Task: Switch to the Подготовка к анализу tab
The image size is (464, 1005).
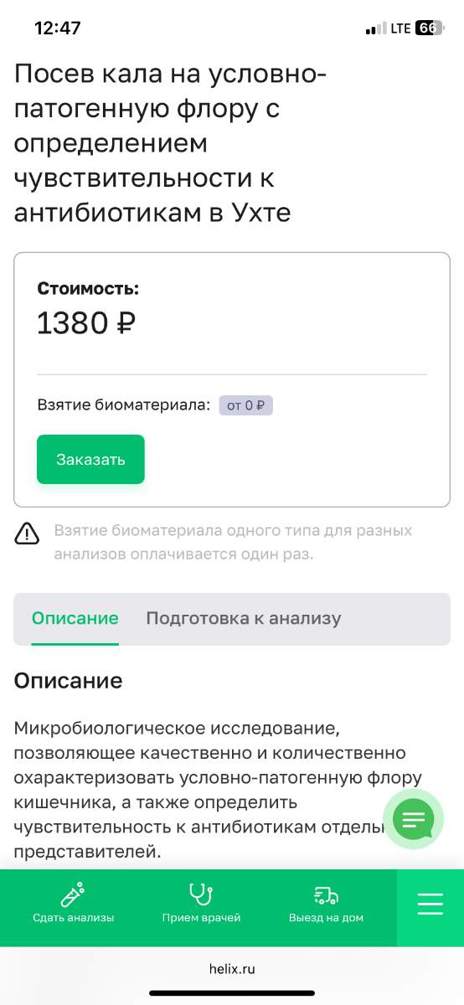Action: pos(244,619)
